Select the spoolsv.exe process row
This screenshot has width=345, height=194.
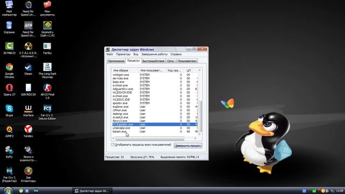tap(155, 103)
